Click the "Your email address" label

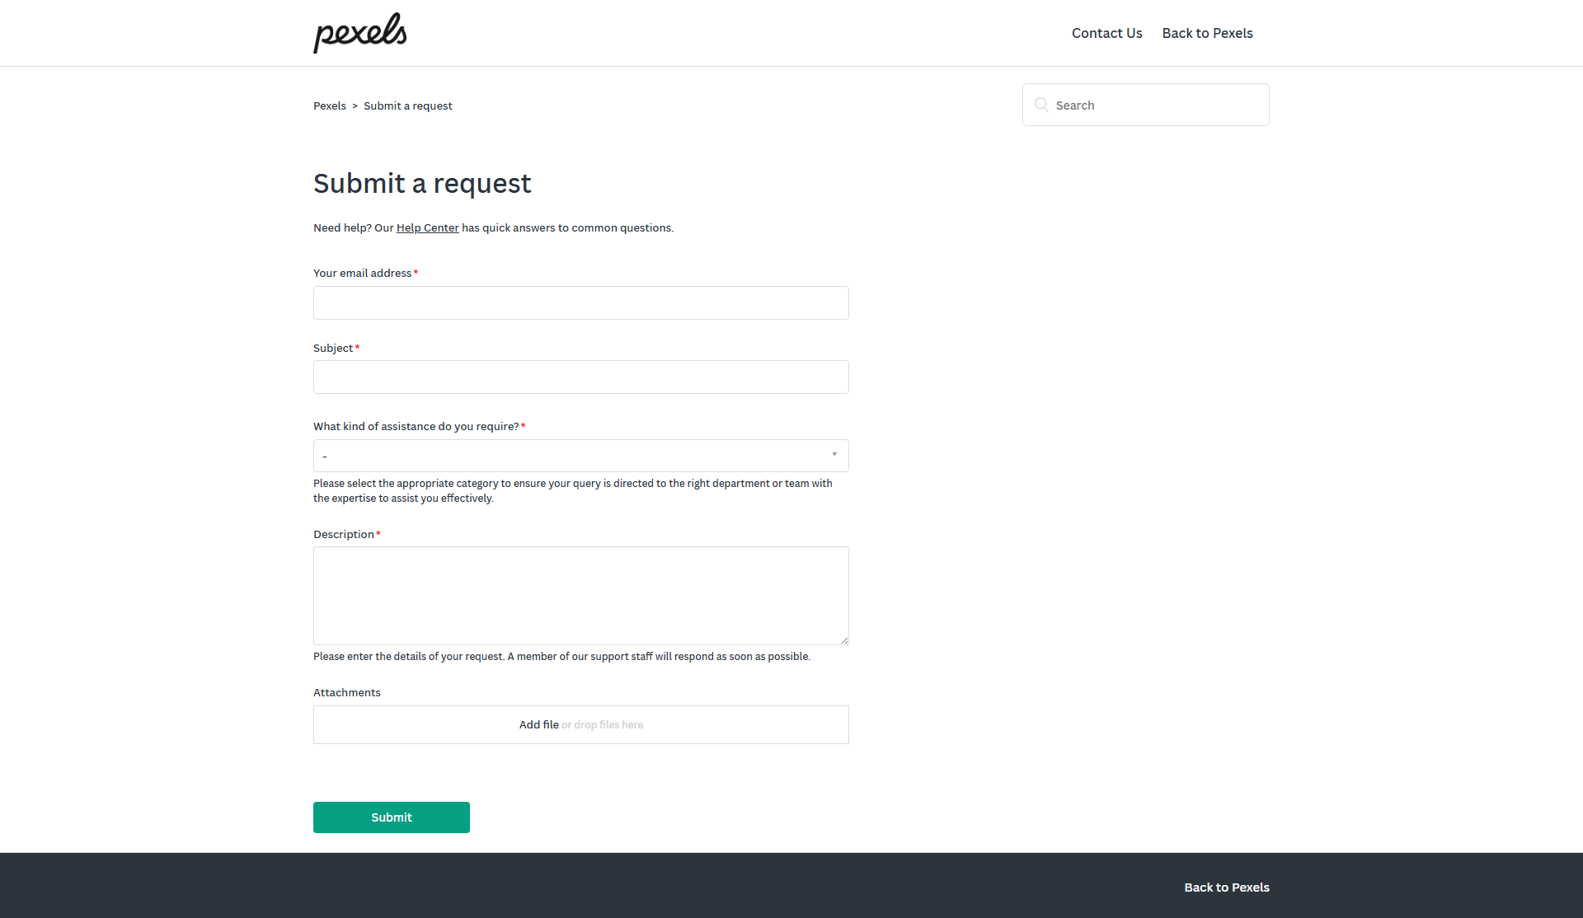click(362, 274)
